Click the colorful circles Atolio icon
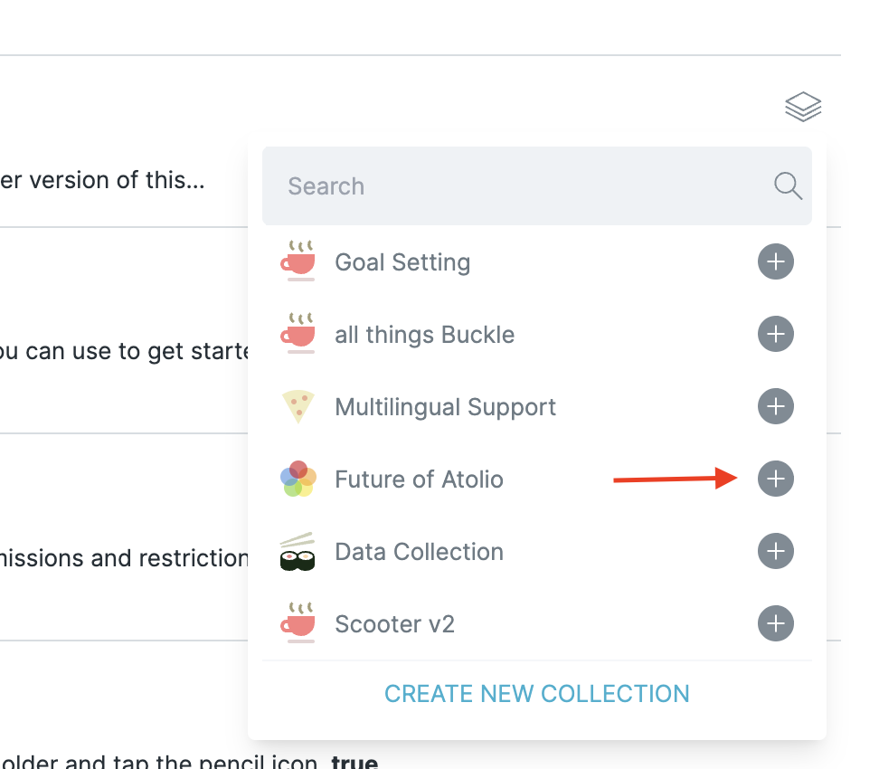879x769 pixels. point(298,479)
